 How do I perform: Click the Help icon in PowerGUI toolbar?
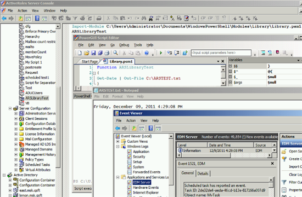point(147,53)
